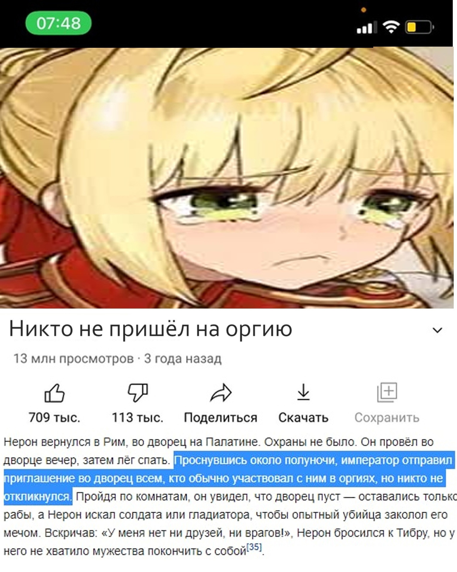Tap the green 07:48 time pill
This screenshot has width=457, height=572.
(58, 23)
